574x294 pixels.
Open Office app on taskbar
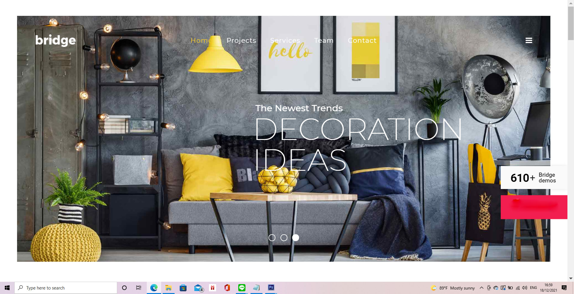(227, 288)
